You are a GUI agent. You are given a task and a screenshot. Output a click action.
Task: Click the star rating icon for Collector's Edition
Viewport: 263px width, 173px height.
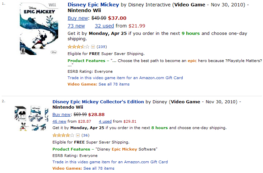click(x=63, y=135)
